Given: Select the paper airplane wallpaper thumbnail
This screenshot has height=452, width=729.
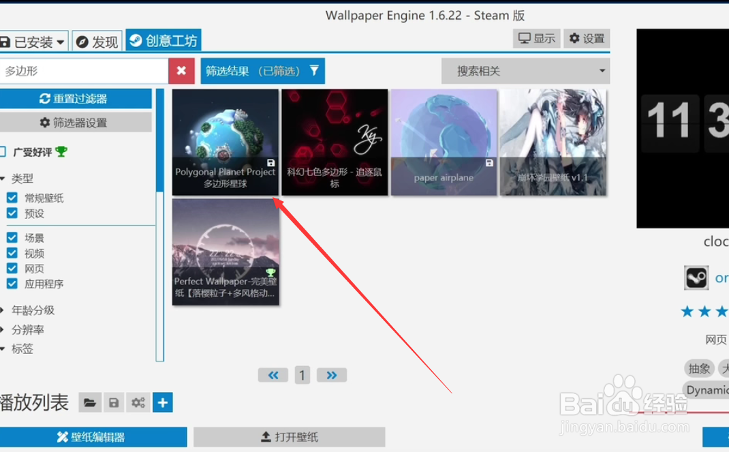Looking at the screenshot, I should [x=444, y=142].
